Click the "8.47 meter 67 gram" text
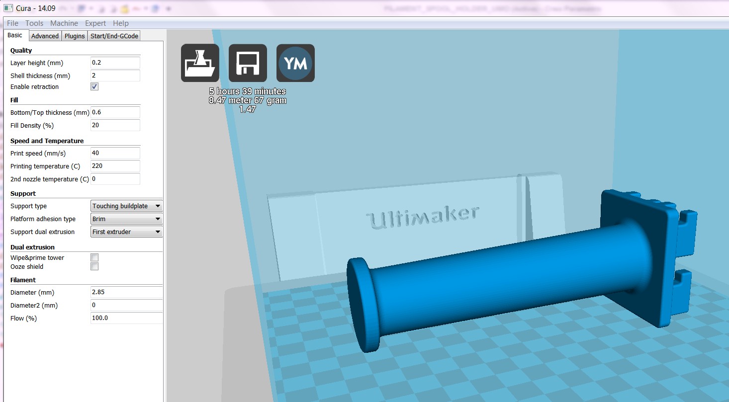729x402 pixels. [248, 100]
